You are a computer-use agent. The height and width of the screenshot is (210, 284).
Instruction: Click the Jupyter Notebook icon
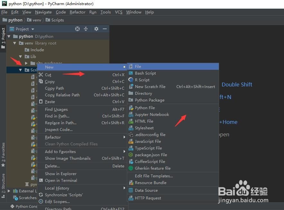[131, 114]
